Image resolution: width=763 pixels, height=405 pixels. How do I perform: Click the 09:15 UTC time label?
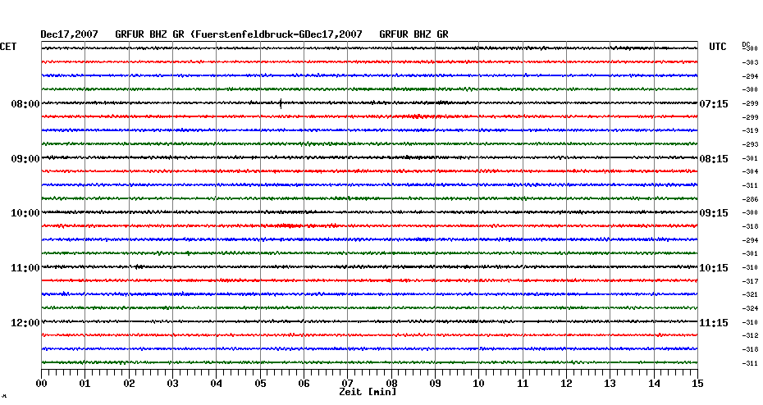[x=714, y=213]
